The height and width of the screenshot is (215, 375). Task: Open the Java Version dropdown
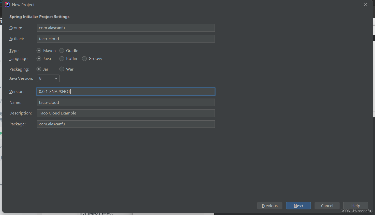pyautogui.click(x=48, y=78)
